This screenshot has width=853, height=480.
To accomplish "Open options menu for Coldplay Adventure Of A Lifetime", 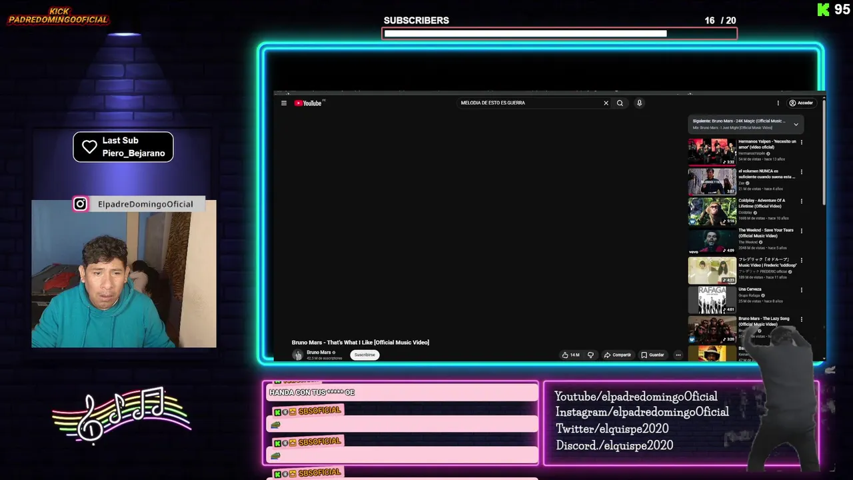I will [x=801, y=201].
